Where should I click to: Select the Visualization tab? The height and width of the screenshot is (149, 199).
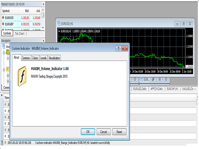(x=54, y=58)
